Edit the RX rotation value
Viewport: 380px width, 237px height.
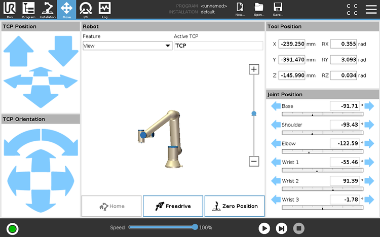pos(344,44)
